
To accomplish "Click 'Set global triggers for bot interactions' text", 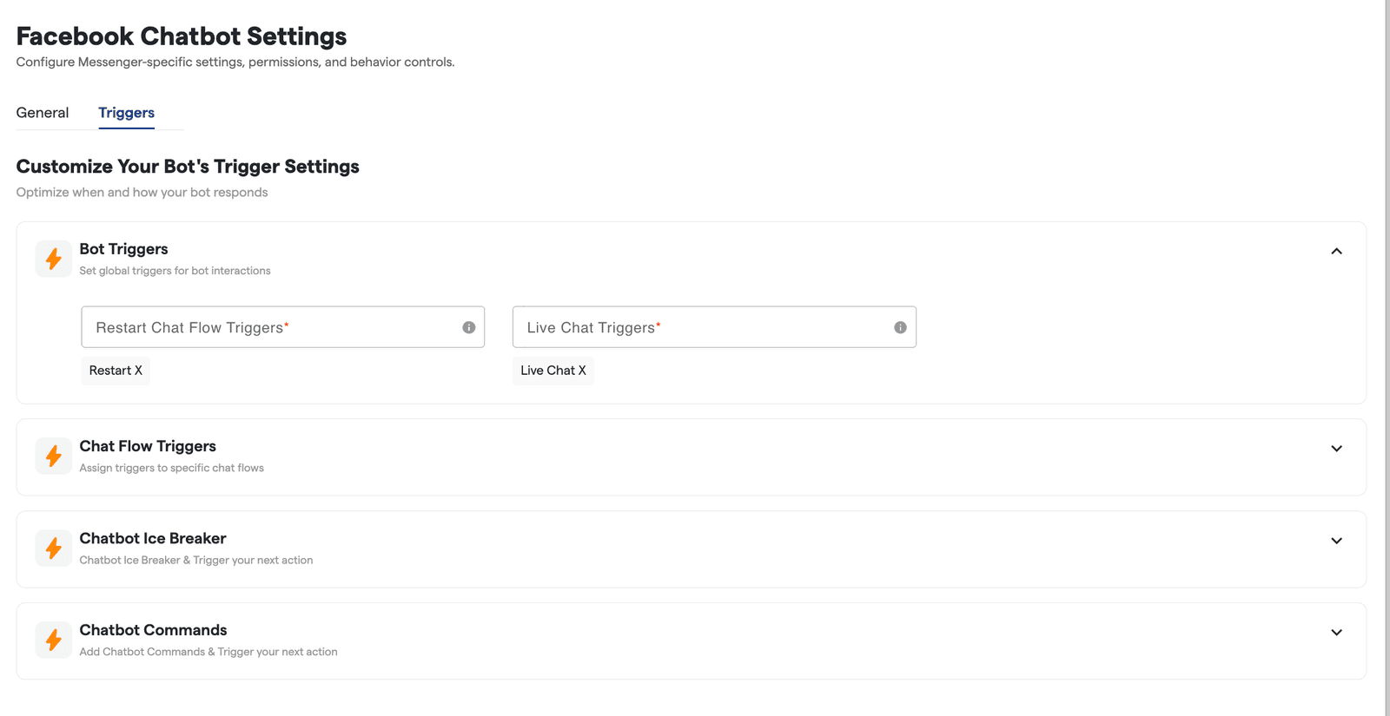I will pos(175,271).
